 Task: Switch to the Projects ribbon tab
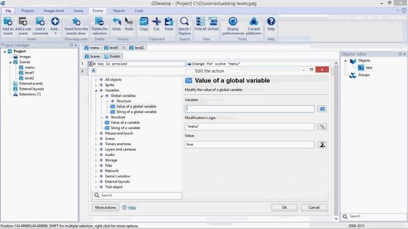click(x=27, y=11)
